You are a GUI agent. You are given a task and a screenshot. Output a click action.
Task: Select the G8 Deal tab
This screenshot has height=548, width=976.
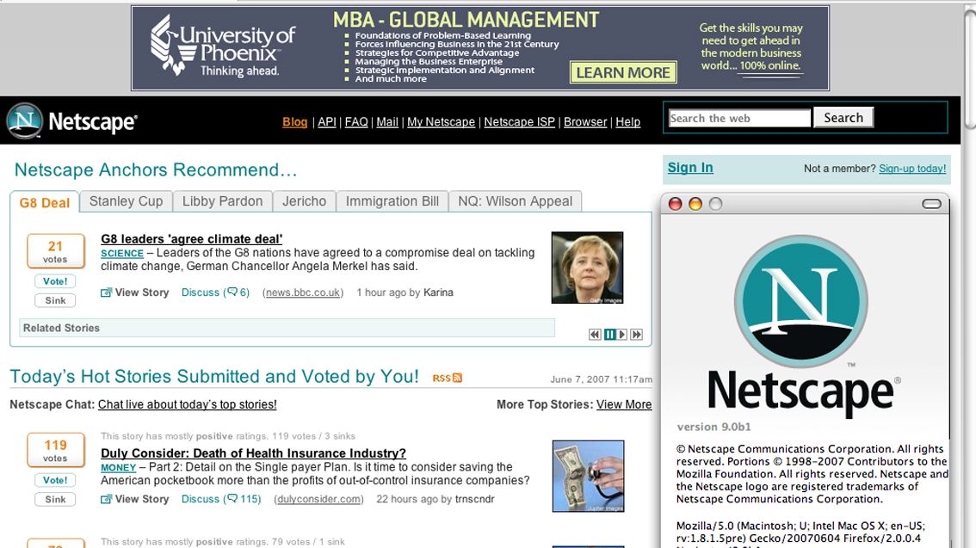pyautogui.click(x=45, y=202)
